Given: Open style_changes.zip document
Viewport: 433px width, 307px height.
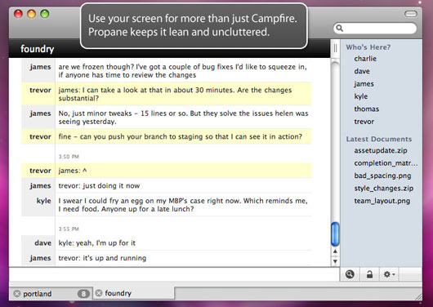Looking at the screenshot, I should (383, 189).
